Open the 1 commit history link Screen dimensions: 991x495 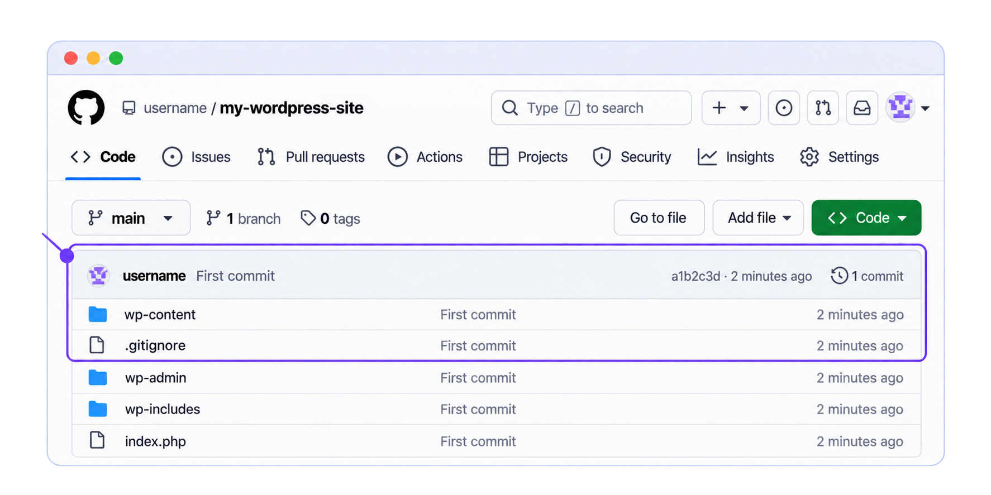867,276
